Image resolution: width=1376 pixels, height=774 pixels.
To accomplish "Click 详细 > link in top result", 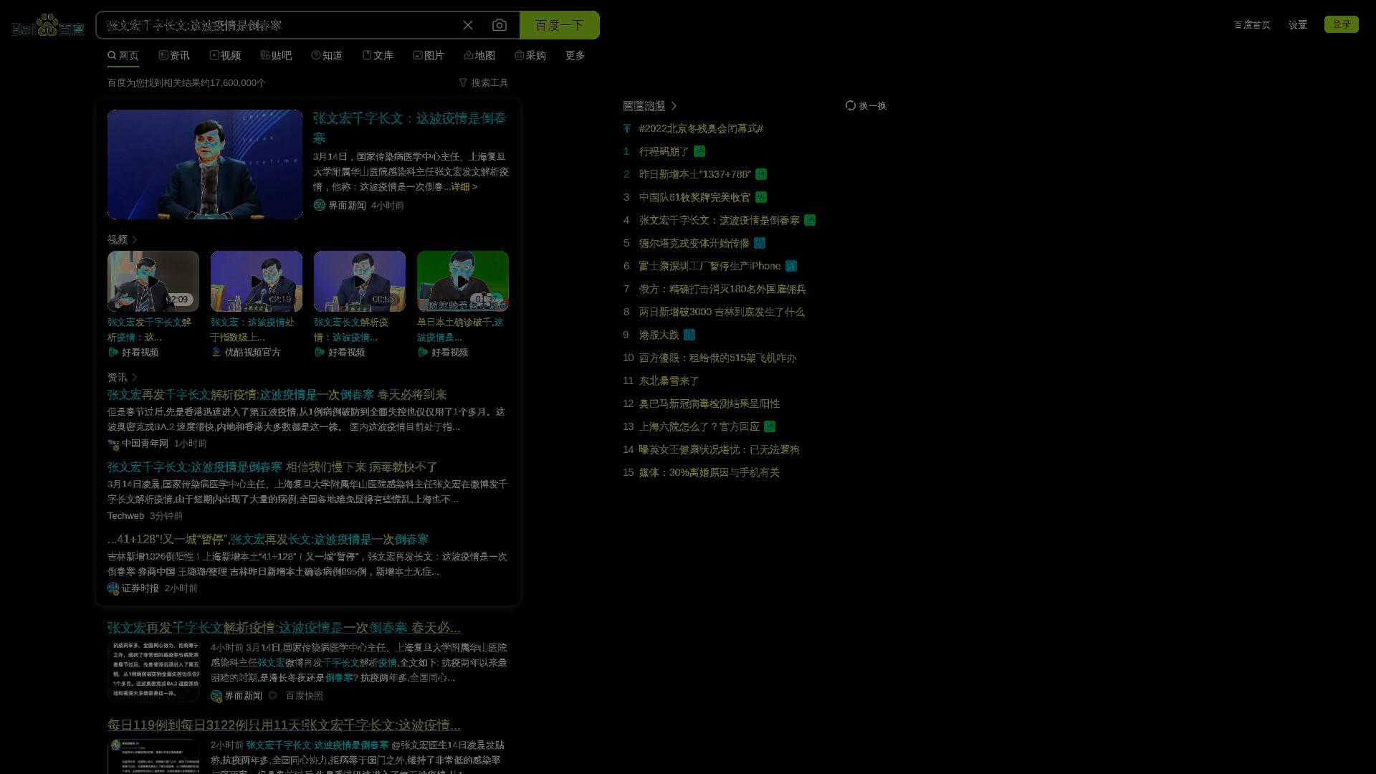I will coord(464,186).
